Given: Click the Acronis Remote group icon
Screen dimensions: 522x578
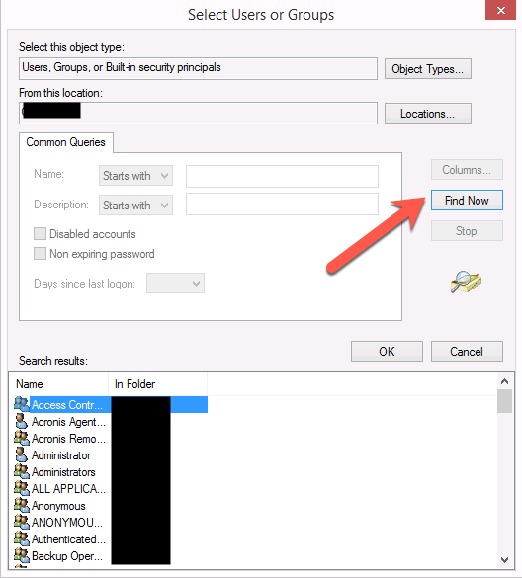Looking at the screenshot, I should 22,439.
